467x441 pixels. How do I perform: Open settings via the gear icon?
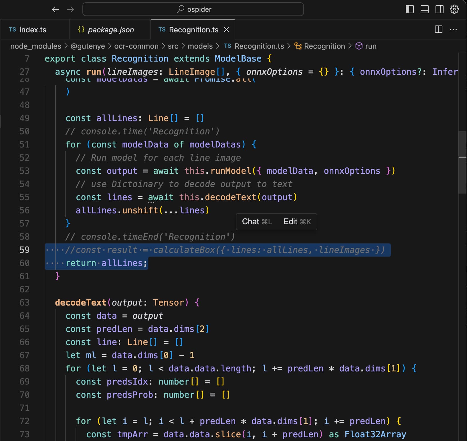pos(454,9)
